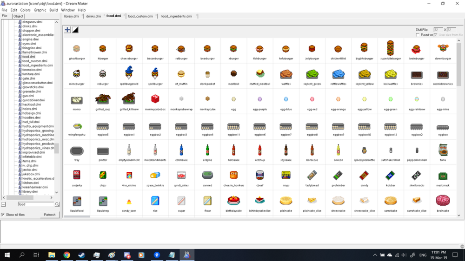Open File Explorer from taskbar
The width and height of the screenshot is (465, 261).
tap(52, 255)
